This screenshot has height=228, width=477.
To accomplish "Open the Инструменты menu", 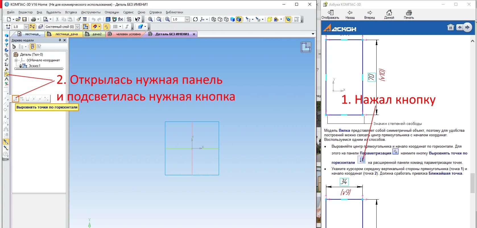I will 91,12.
